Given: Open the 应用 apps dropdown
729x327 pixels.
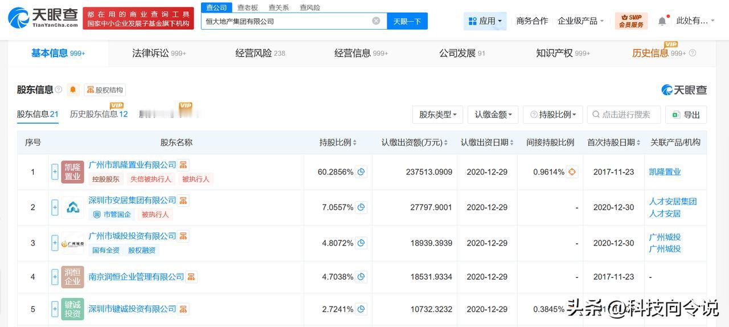Looking at the screenshot, I should click(x=485, y=21).
